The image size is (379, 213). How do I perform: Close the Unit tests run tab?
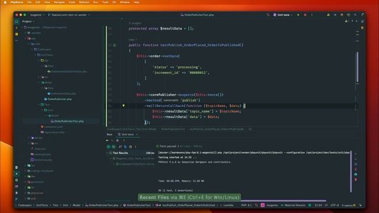point(137,134)
